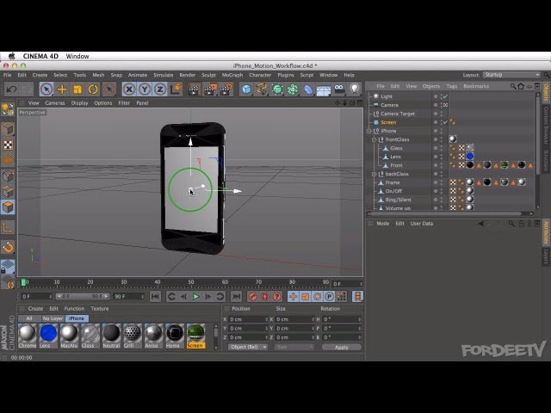Select the Screen object

(388, 122)
